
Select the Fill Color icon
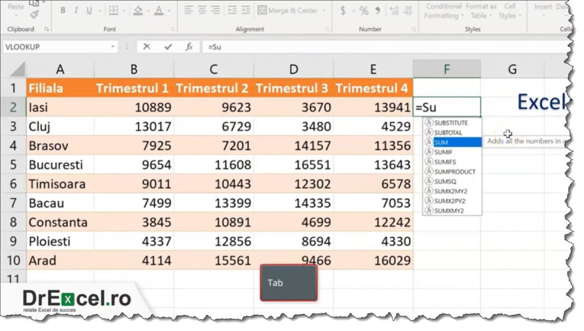coord(138,10)
